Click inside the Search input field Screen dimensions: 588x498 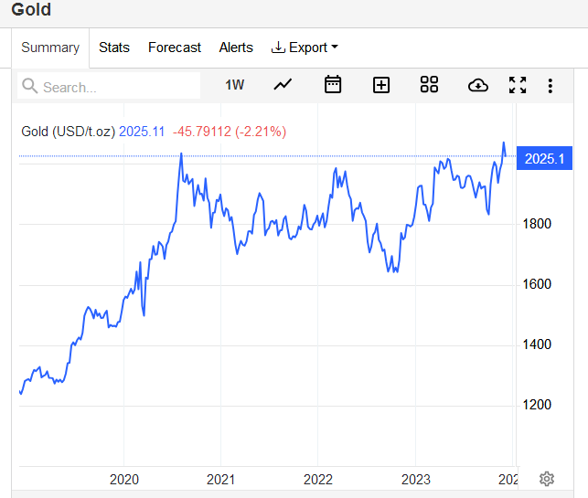pos(109,86)
